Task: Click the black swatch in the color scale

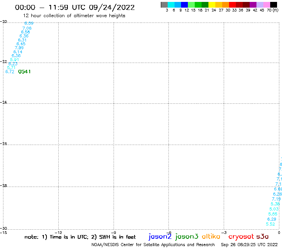Action: [x=274, y=5]
